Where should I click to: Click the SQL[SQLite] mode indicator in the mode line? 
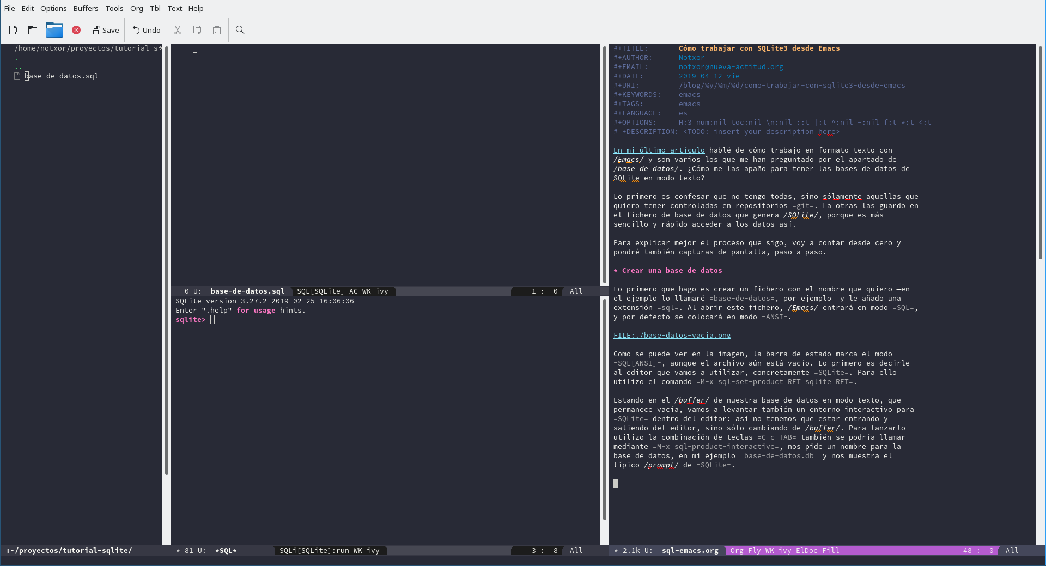pos(320,291)
